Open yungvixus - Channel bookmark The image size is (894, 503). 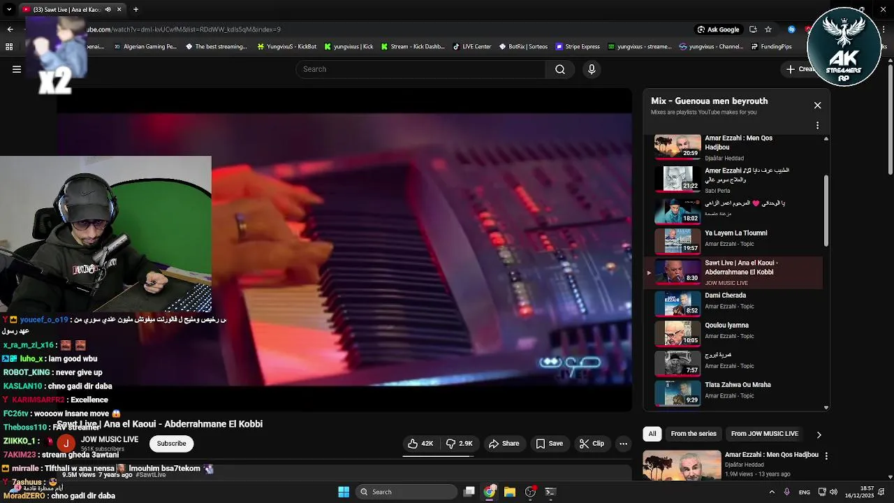point(711,47)
